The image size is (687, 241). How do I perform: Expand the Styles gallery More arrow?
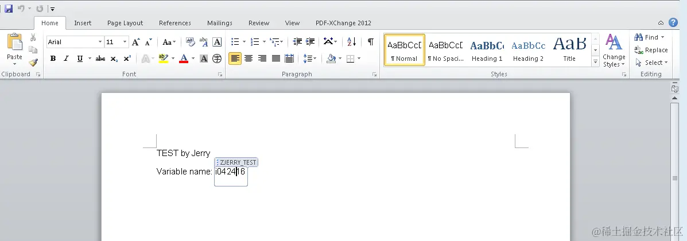click(x=595, y=62)
